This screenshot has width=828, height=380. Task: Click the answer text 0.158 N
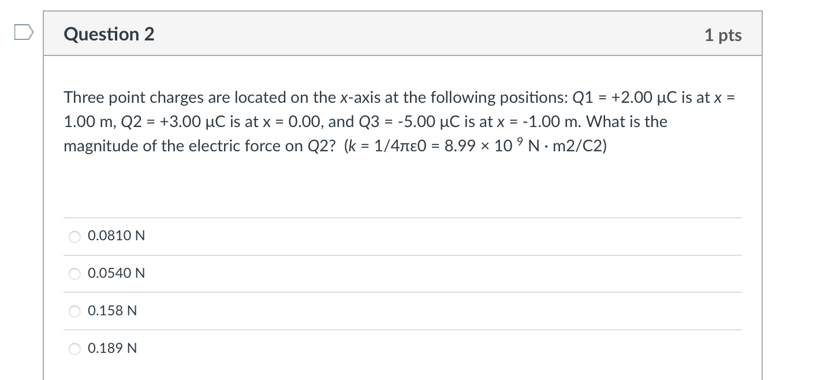pyautogui.click(x=112, y=311)
